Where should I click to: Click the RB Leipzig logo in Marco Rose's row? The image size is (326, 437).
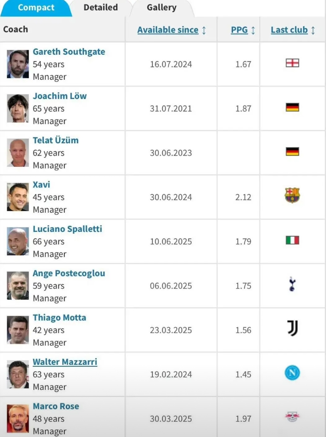292,417
